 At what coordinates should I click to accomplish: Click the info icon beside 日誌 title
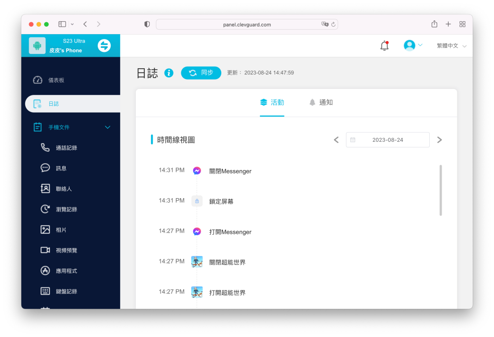click(169, 73)
